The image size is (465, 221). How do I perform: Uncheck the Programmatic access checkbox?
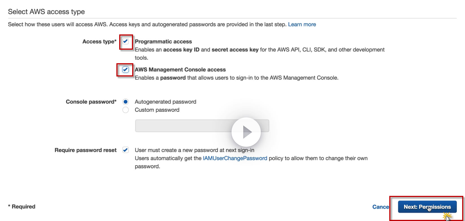(x=126, y=41)
